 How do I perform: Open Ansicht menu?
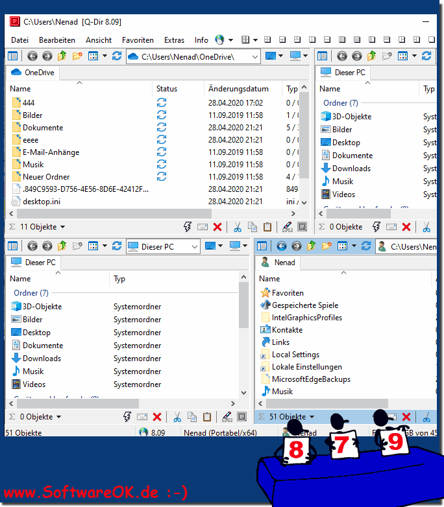point(99,40)
